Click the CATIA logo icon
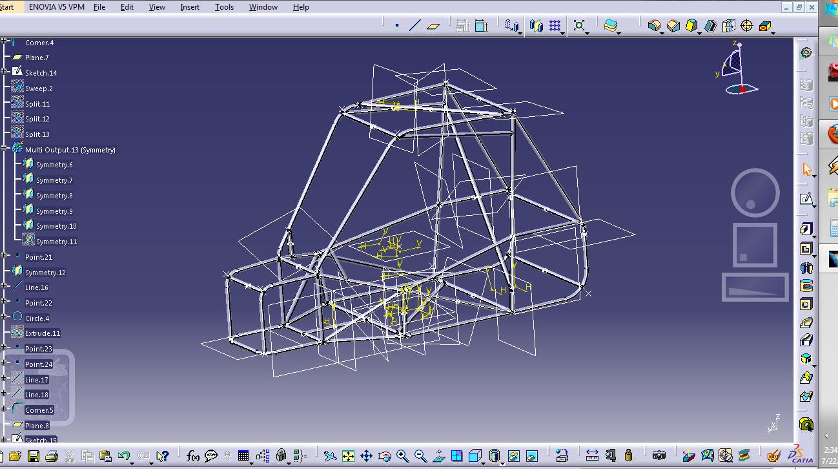Screen dimensions: 838x469 pyautogui.click(x=801, y=455)
